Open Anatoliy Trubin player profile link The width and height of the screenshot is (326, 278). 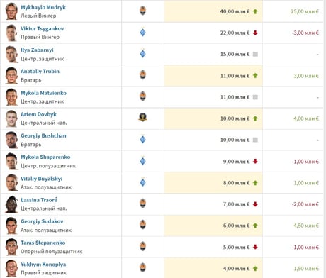[40, 72]
